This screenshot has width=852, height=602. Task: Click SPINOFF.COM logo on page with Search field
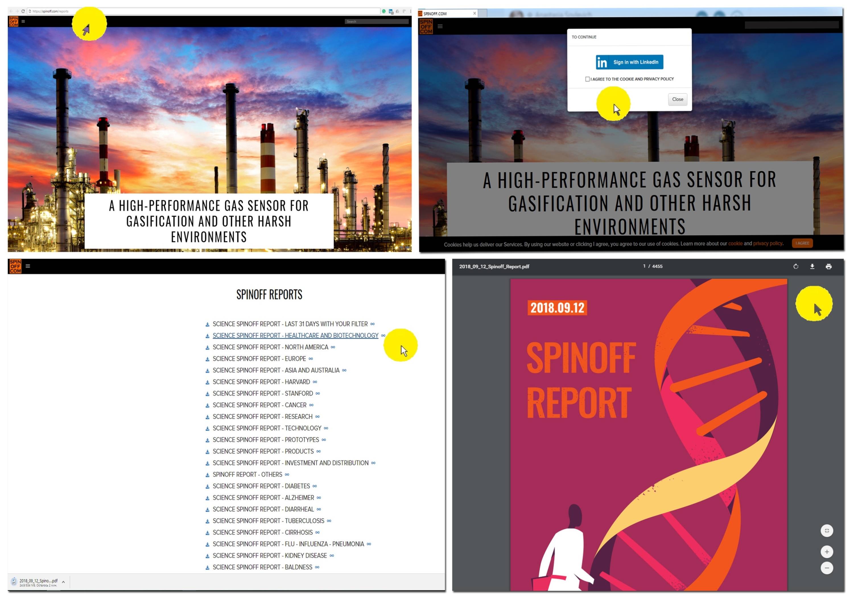pyautogui.click(x=13, y=21)
